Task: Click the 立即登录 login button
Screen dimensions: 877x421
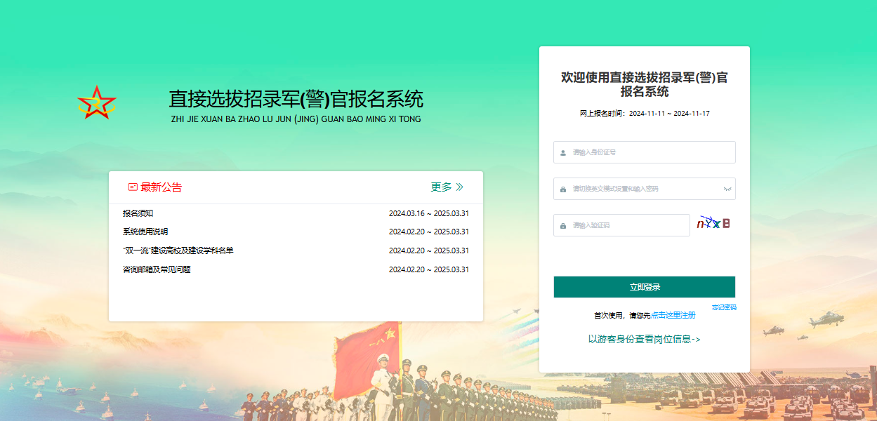Action: [x=645, y=287]
